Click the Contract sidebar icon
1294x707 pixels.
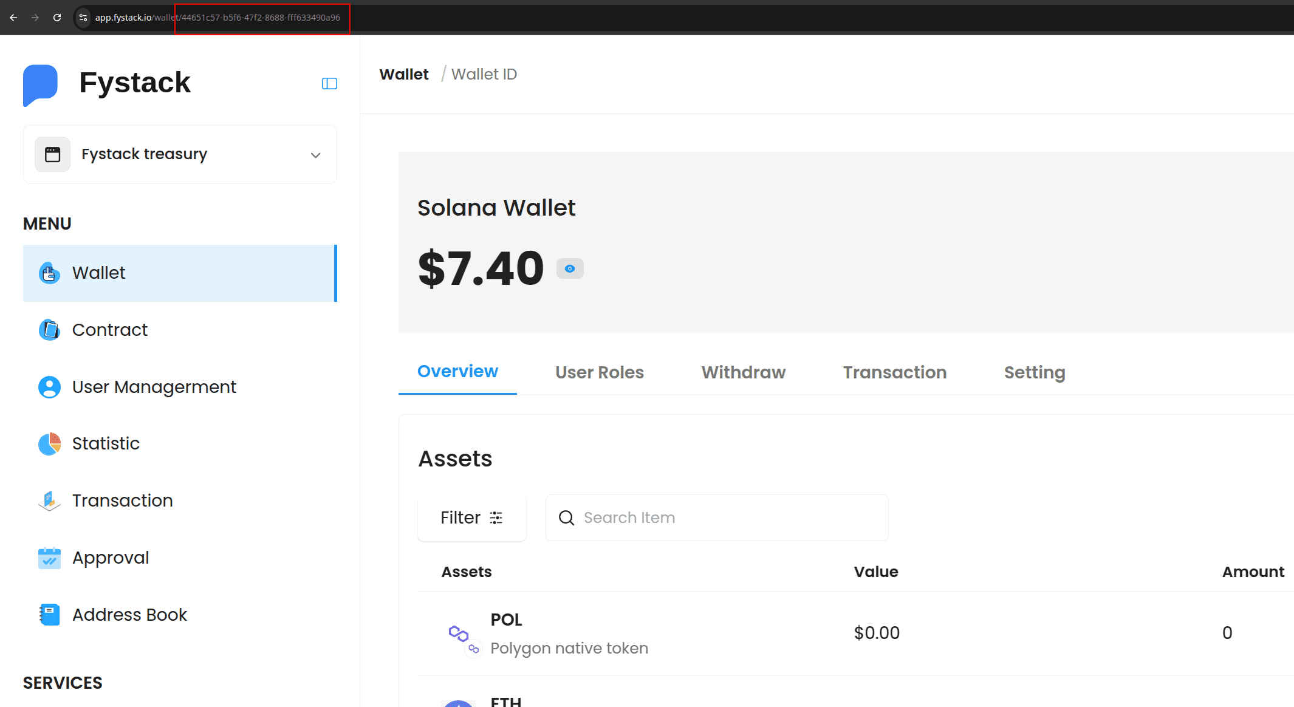tap(49, 330)
